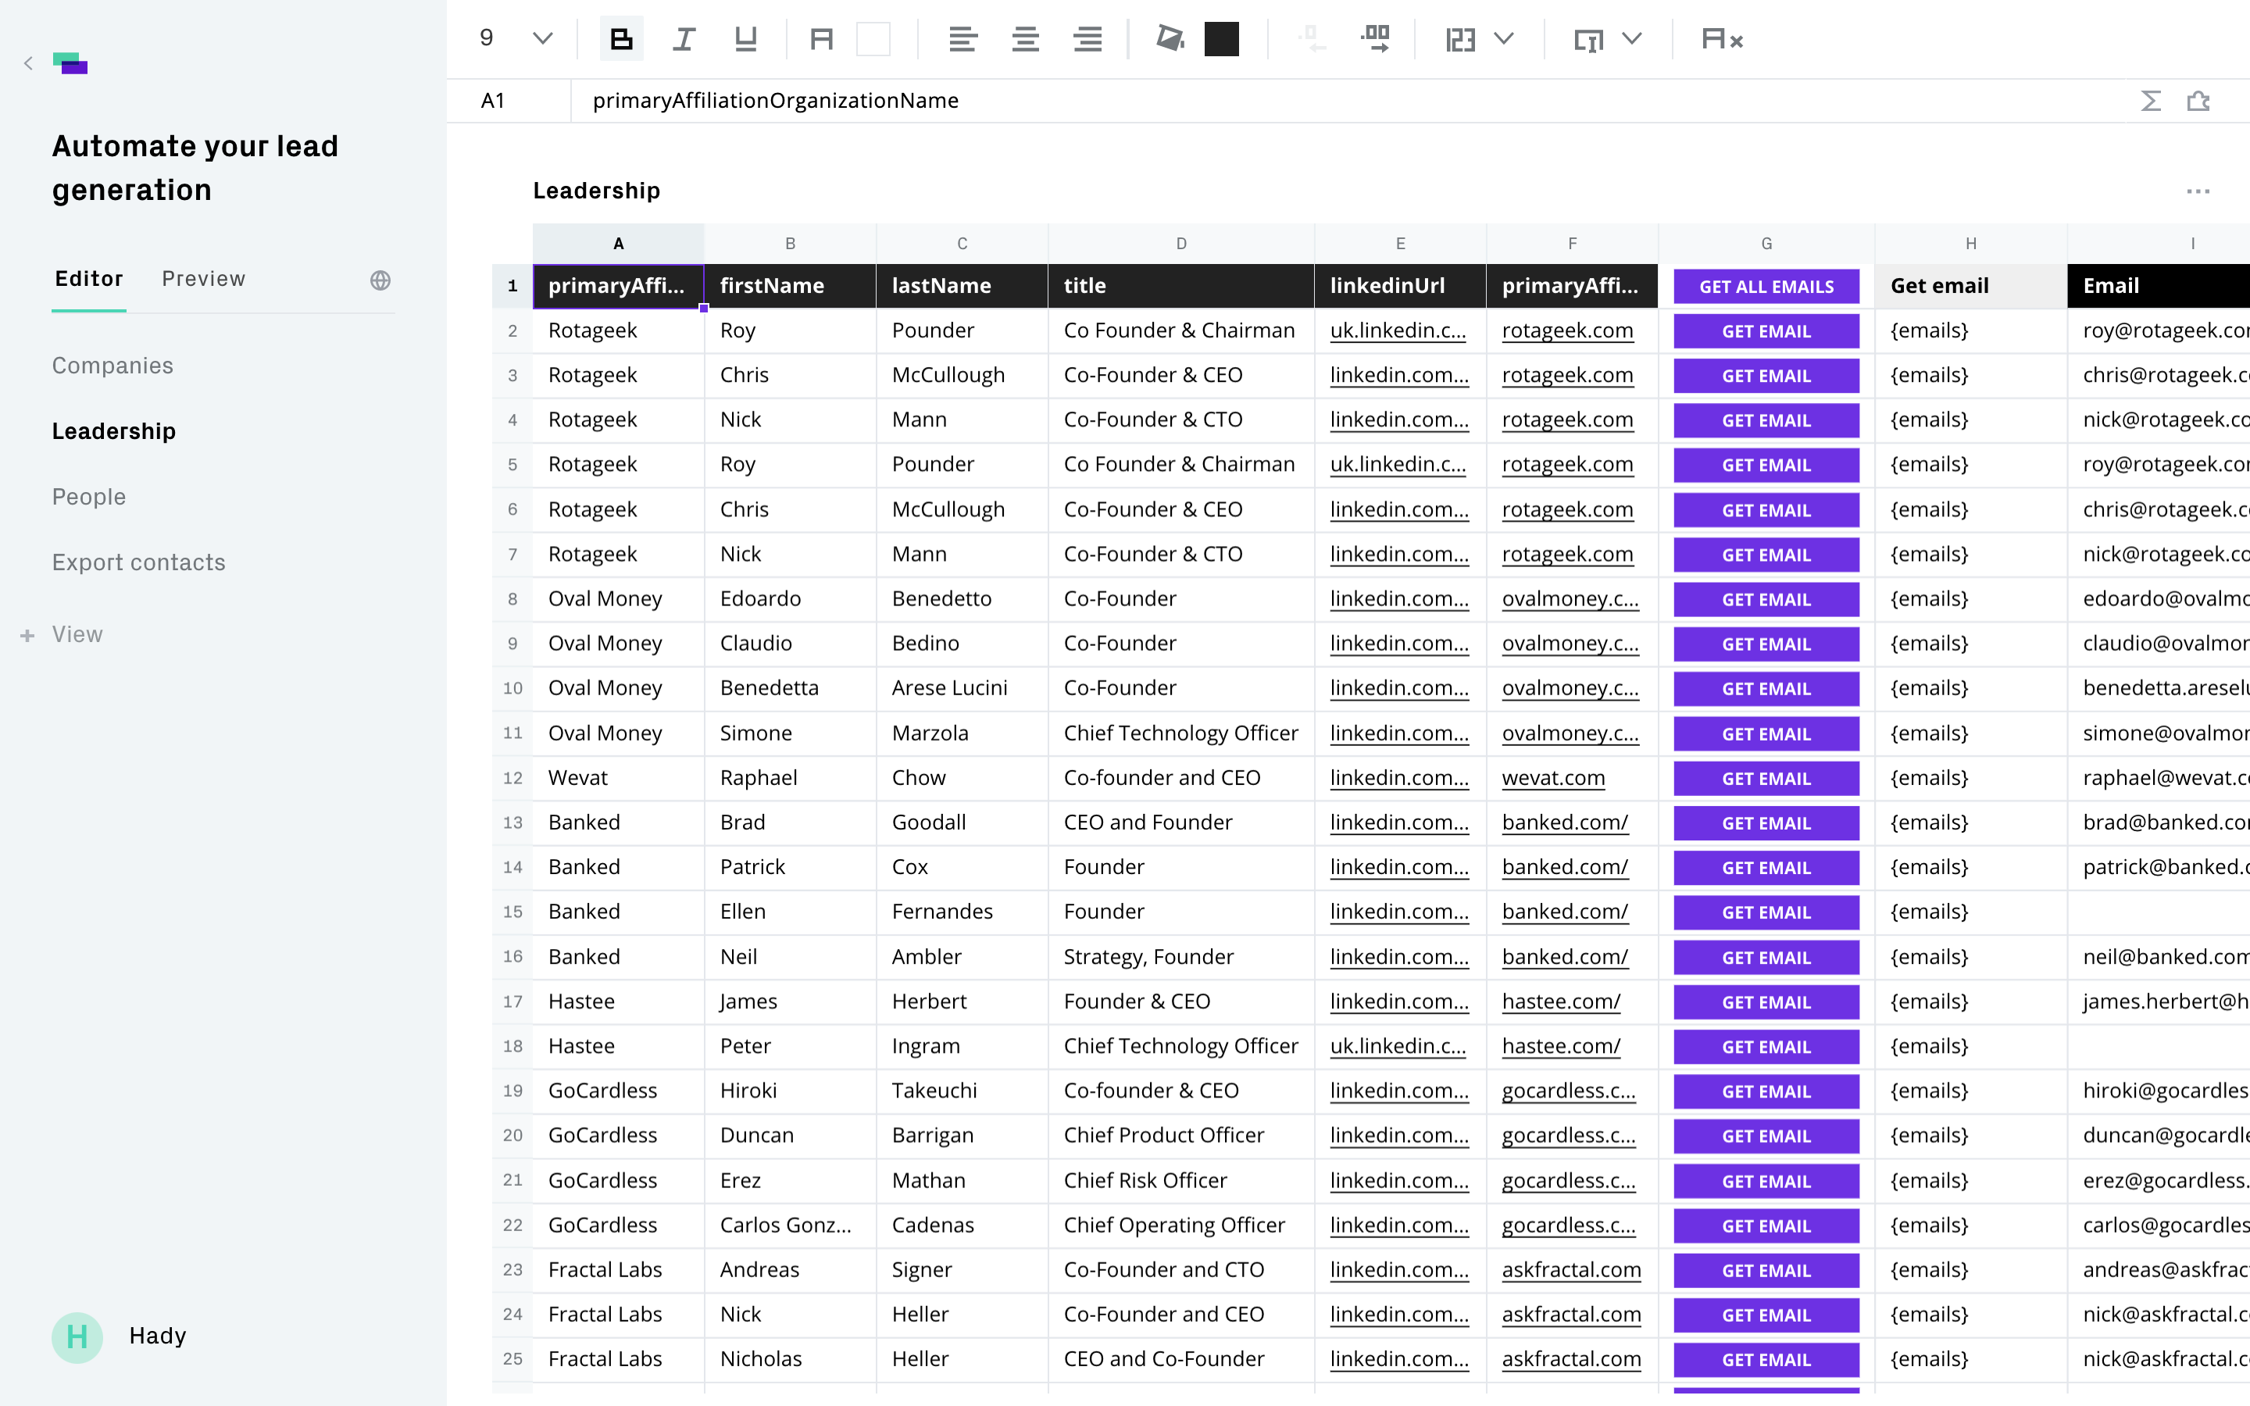Open hastee.com/ link for James Herbert
The image size is (2250, 1406).
click(x=1561, y=1001)
